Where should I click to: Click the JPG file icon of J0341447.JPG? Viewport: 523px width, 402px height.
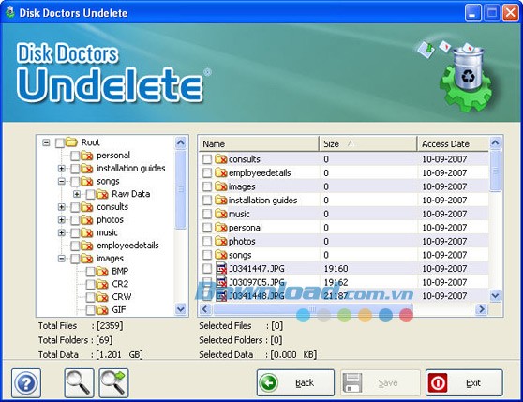(x=221, y=268)
